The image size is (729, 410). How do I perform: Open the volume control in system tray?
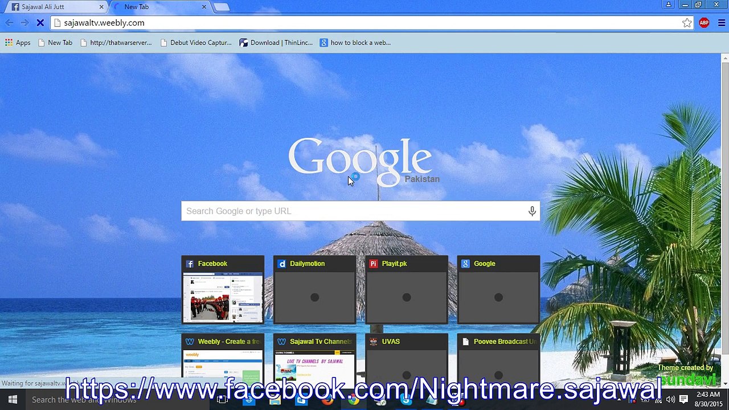[670, 400]
